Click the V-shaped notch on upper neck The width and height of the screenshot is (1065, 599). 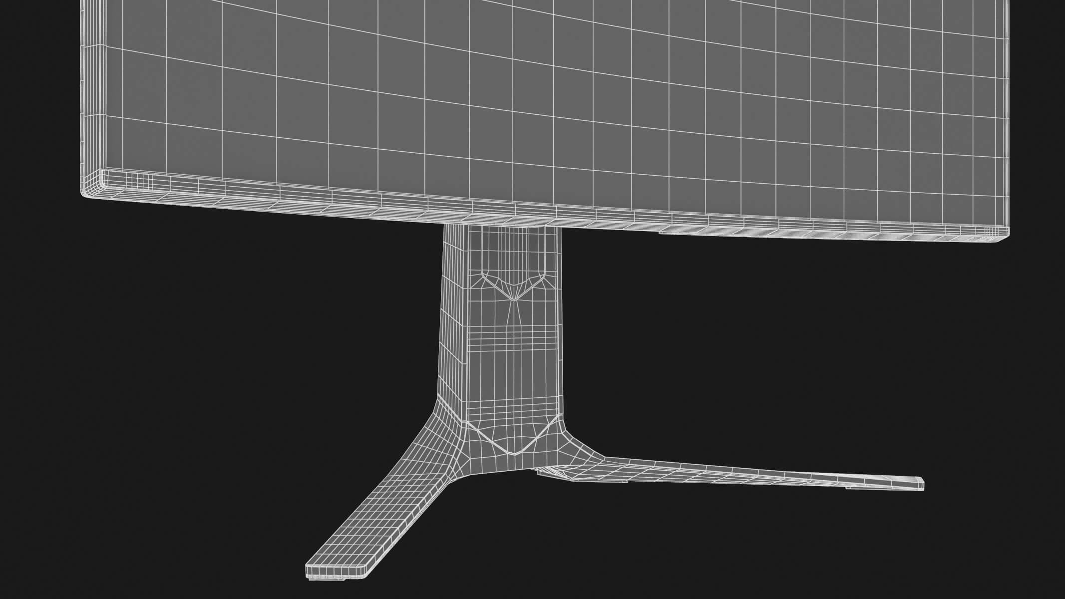(x=513, y=286)
